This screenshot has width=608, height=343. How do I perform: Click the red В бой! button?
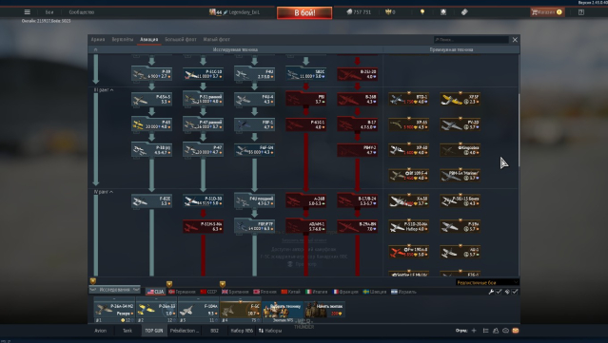(304, 12)
